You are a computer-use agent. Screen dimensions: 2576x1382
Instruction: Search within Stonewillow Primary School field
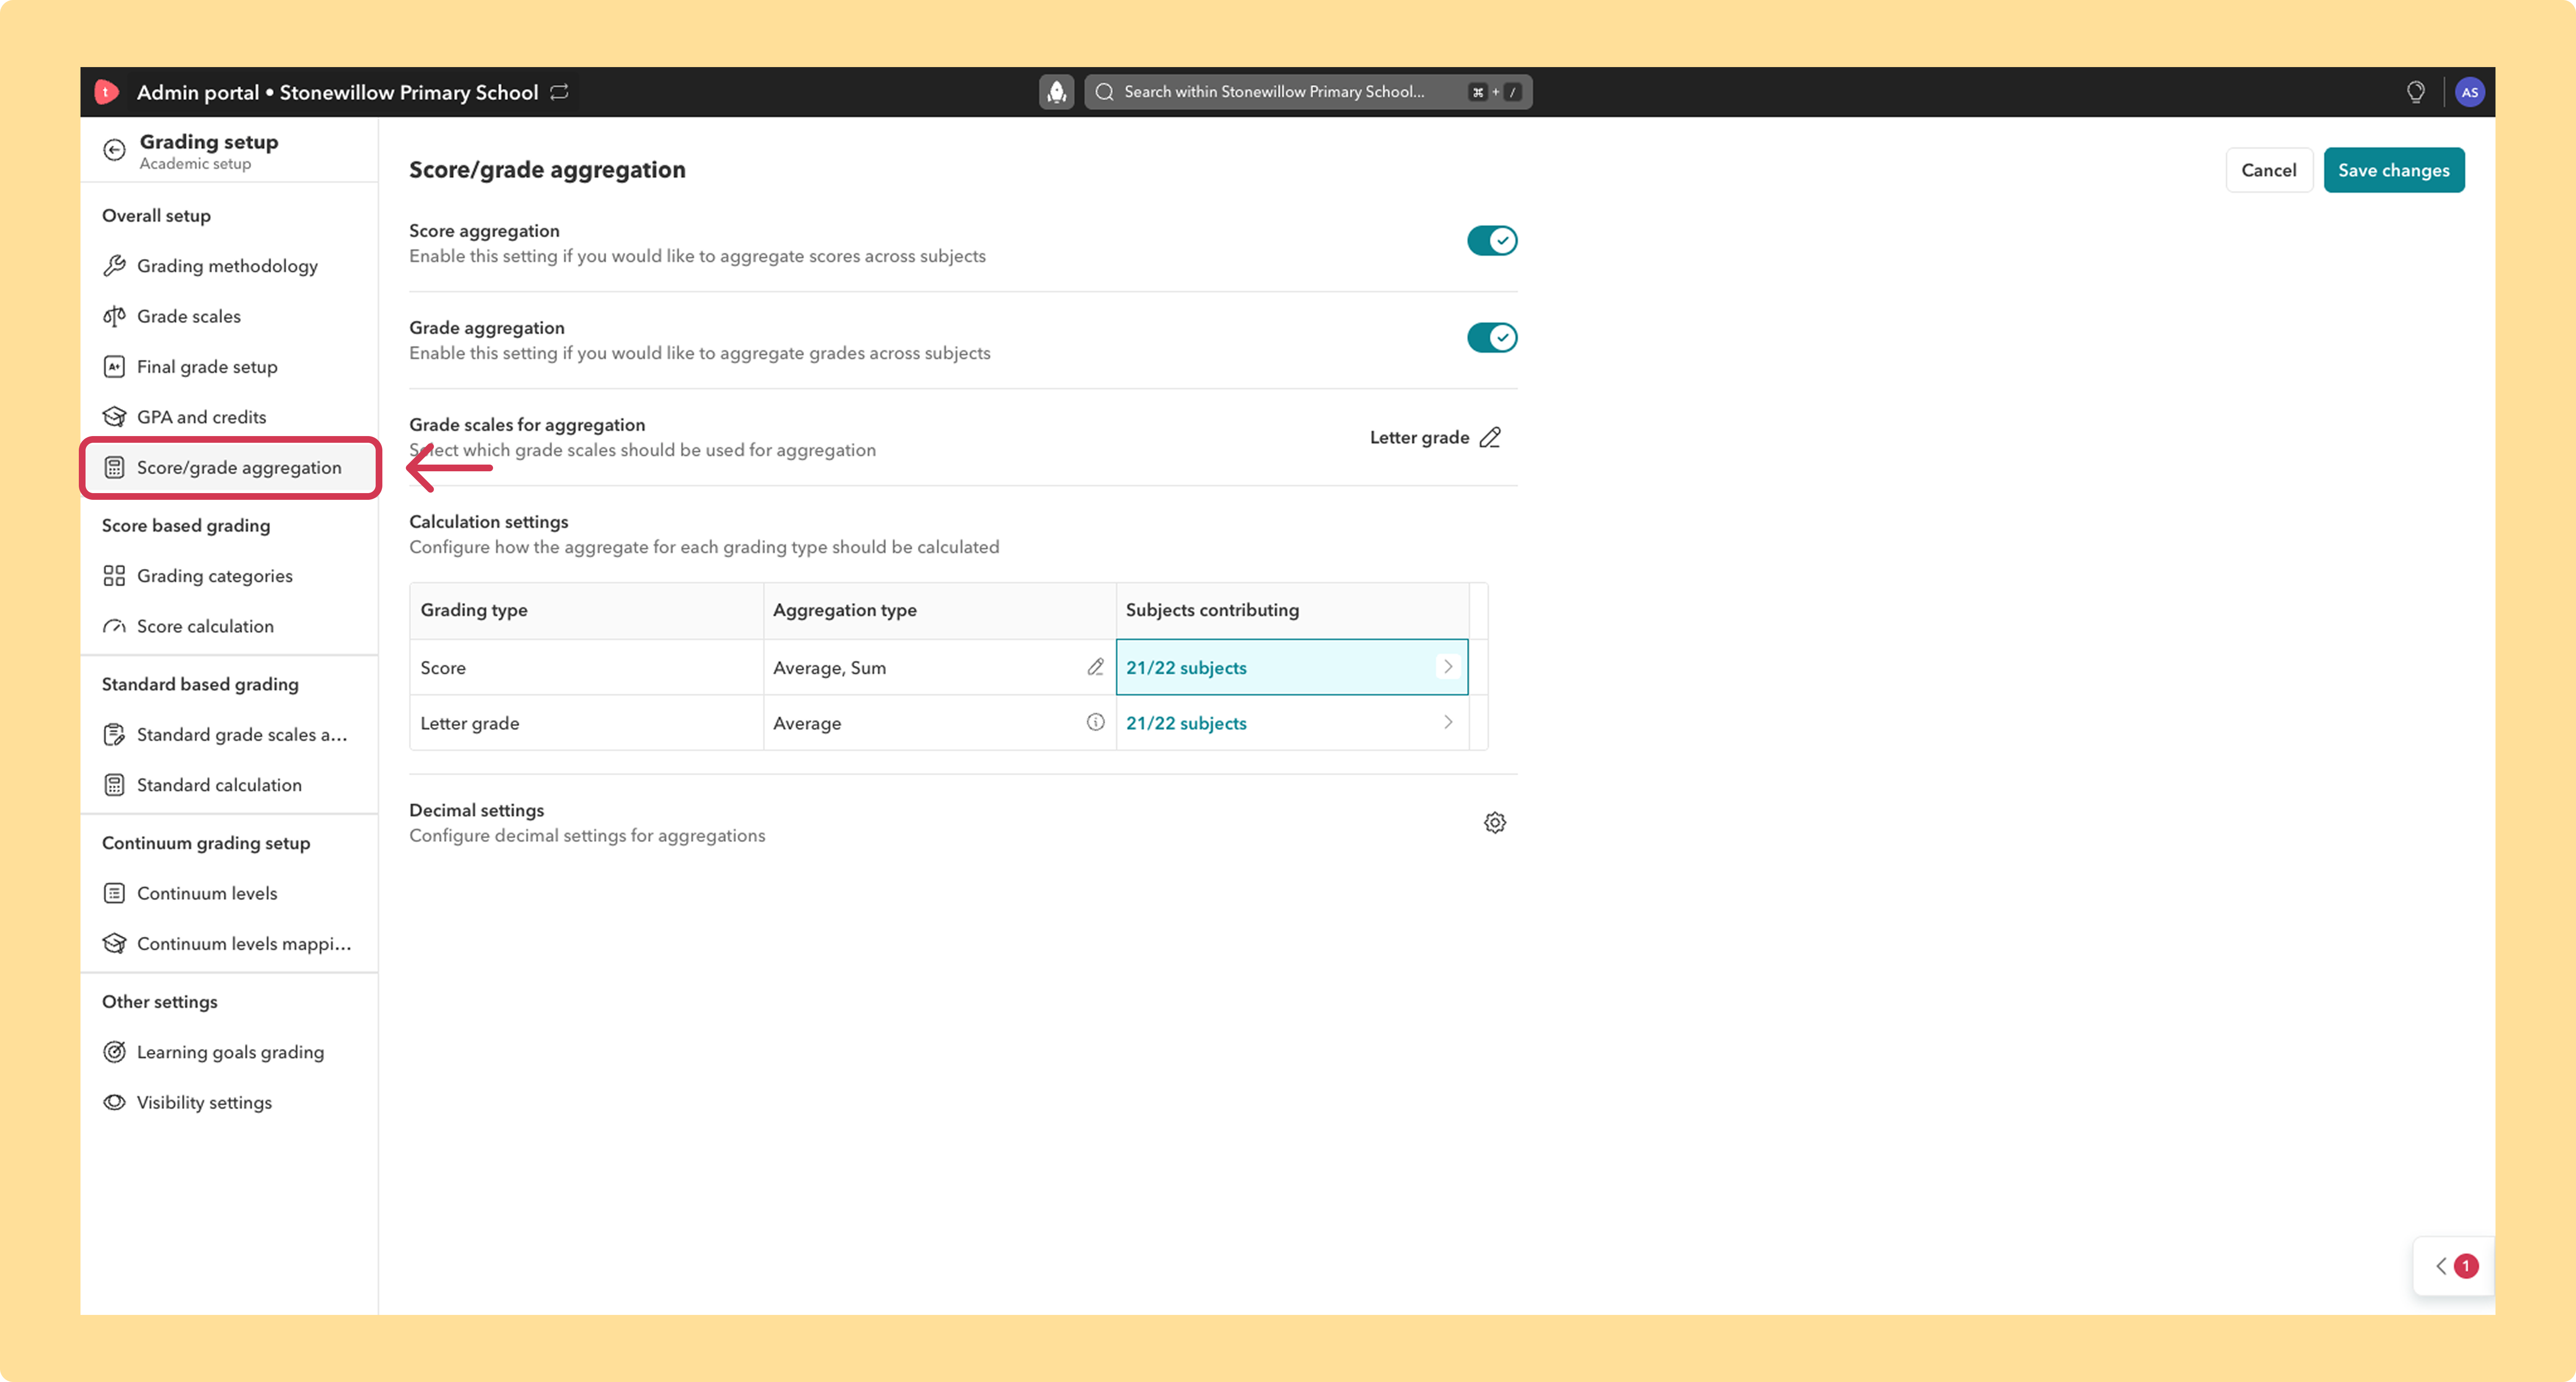coord(1308,92)
